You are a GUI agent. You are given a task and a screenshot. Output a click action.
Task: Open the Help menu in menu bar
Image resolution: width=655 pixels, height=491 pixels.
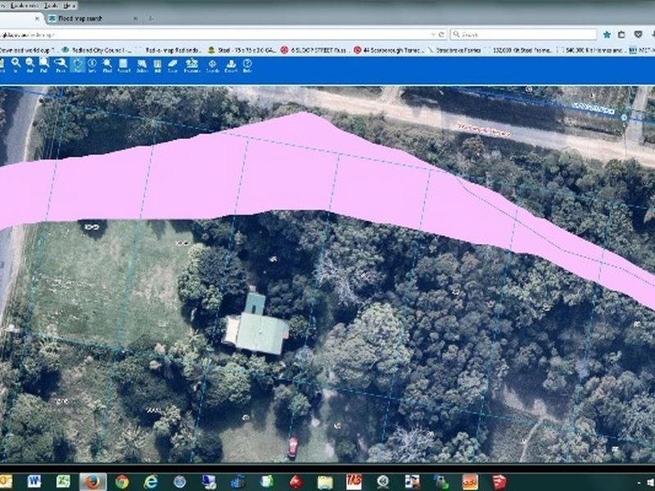click(69, 6)
